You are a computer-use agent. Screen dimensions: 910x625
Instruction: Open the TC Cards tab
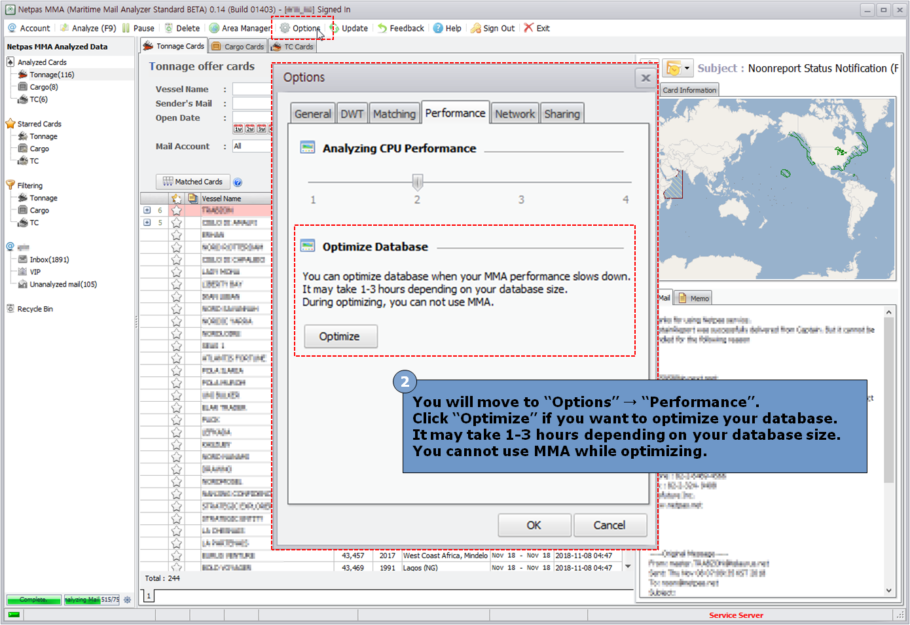tap(293, 46)
